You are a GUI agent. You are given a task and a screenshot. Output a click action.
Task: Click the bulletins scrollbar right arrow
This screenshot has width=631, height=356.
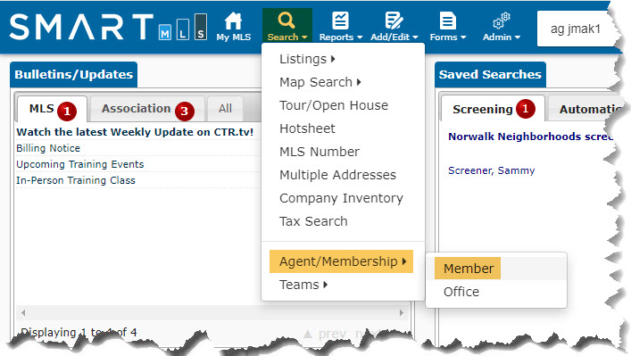[402, 312]
